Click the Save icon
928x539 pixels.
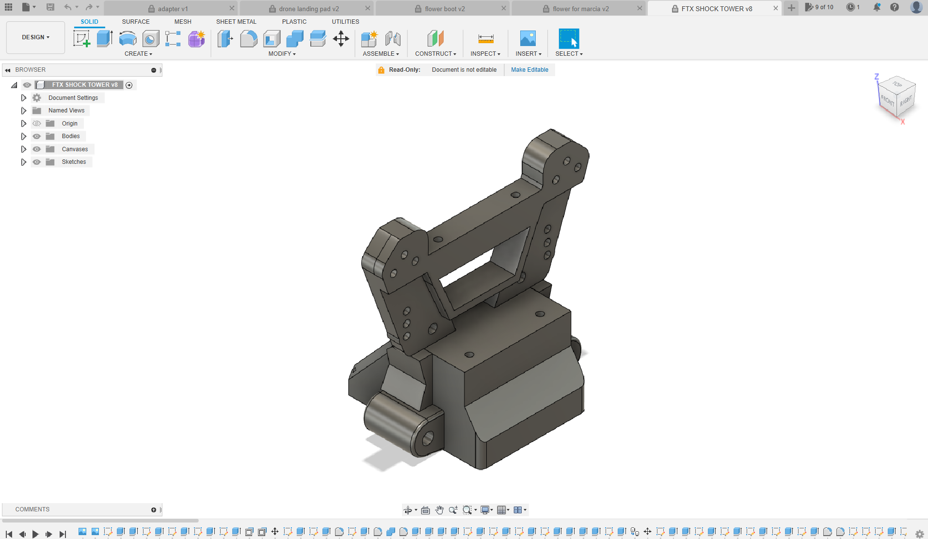pyautogui.click(x=50, y=7)
